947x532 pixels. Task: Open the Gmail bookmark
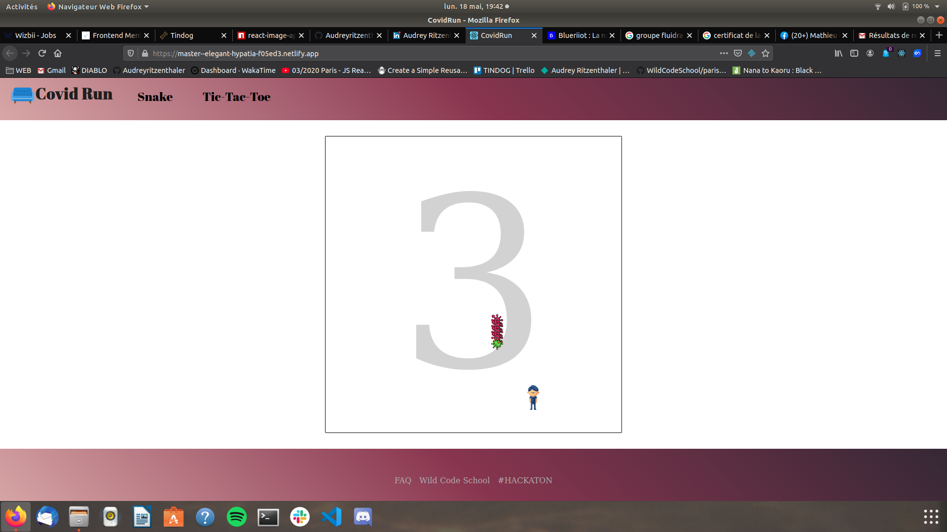click(51, 70)
